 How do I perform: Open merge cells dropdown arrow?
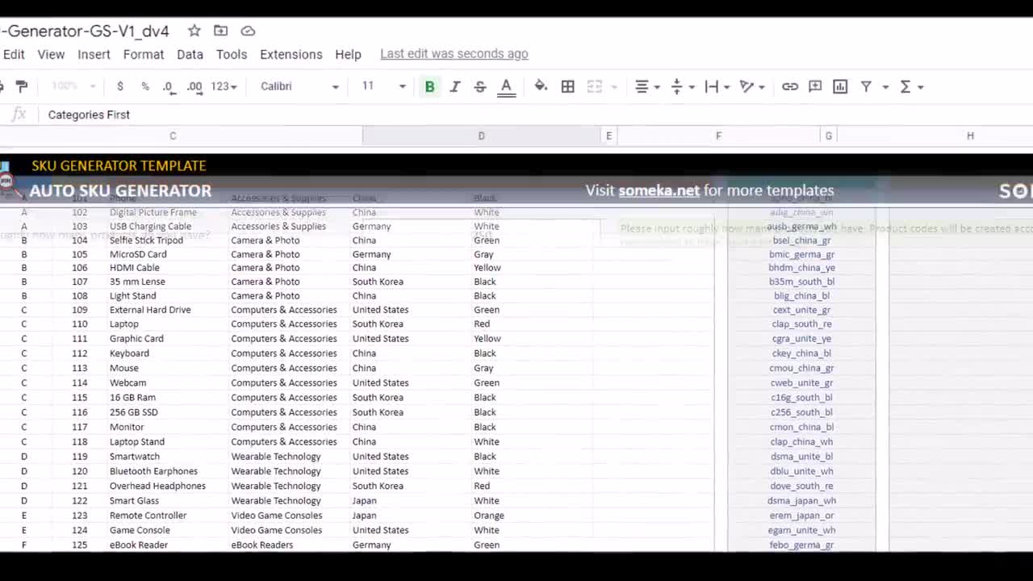[x=614, y=87]
